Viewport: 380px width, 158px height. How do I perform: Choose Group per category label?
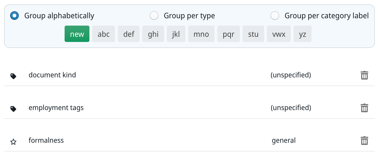coord(275,16)
